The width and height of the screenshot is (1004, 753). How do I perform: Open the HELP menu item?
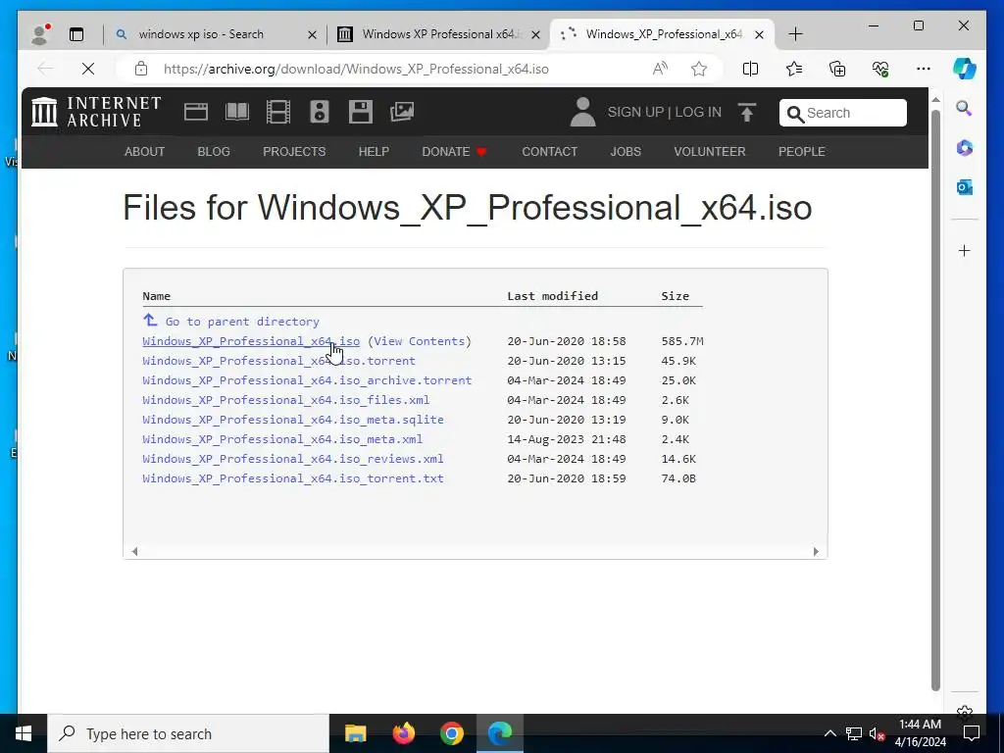point(374,152)
